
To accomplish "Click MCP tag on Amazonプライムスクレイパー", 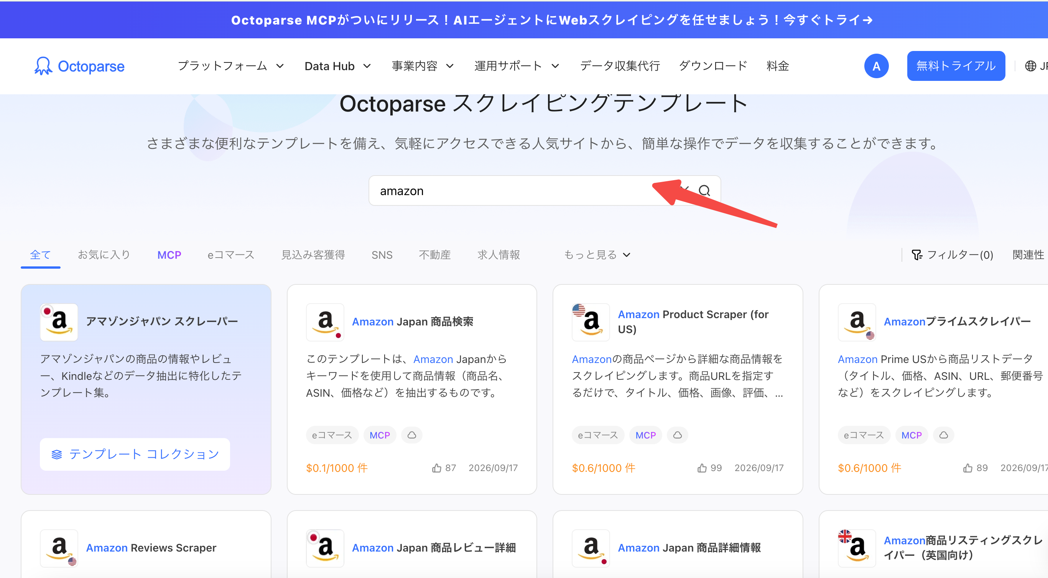I will click(x=911, y=435).
